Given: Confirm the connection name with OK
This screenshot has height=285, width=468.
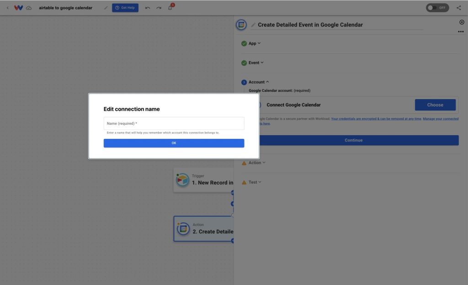Looking at the screenshot, I should pyautogui.click(x=174, y=143).
